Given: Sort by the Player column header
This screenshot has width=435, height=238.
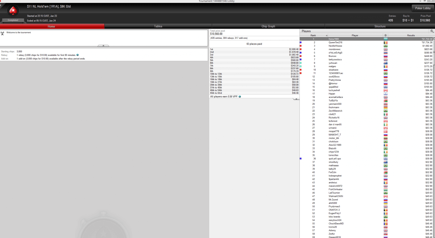Looking at the screenshot, I should click(x=355, y=36).
